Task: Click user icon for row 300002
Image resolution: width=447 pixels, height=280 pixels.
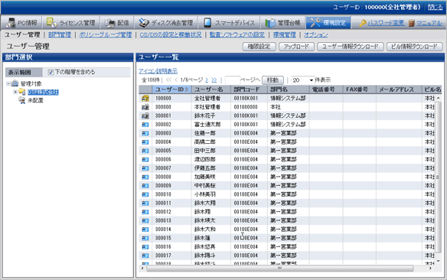Action: click(x=145, y=125)
